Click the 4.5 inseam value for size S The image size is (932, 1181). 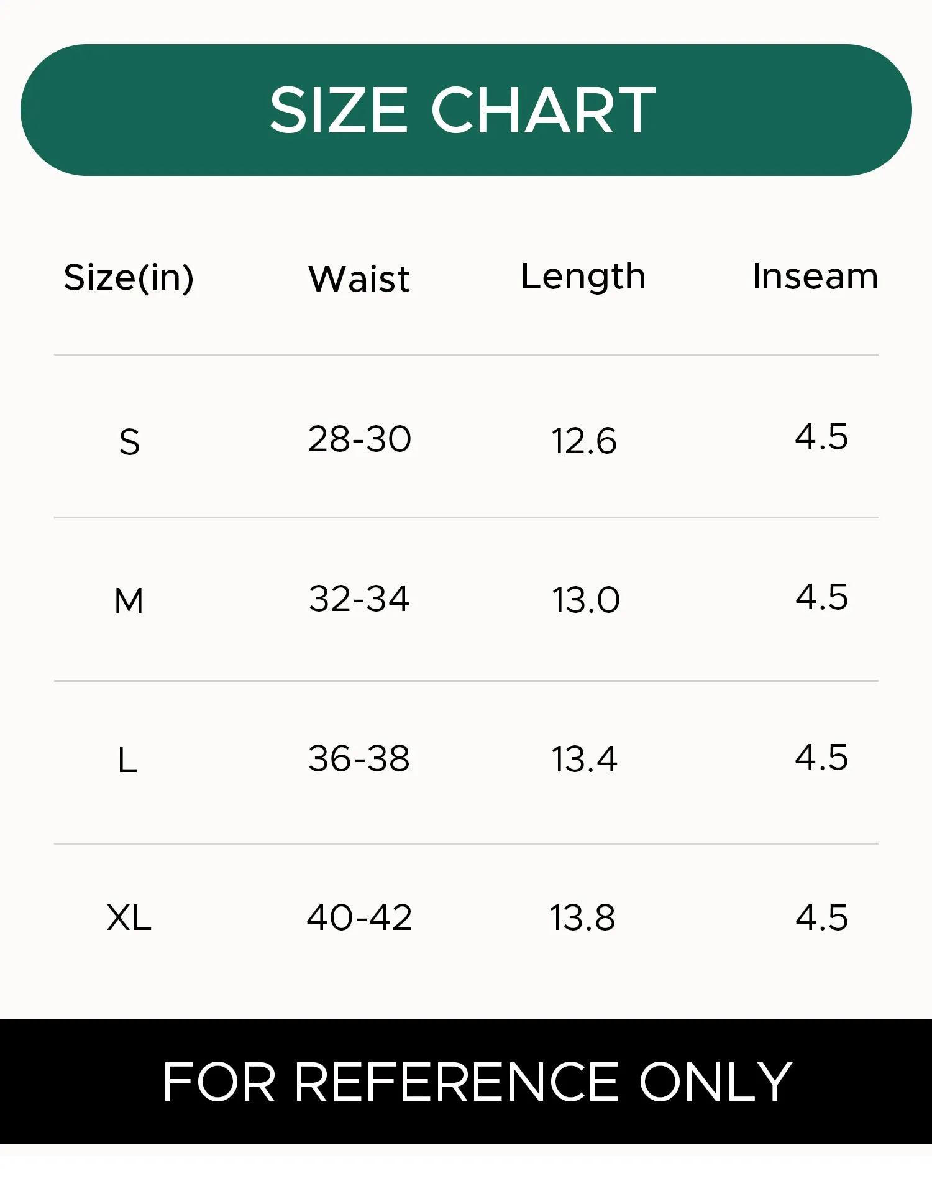click(x=821, y=436)
